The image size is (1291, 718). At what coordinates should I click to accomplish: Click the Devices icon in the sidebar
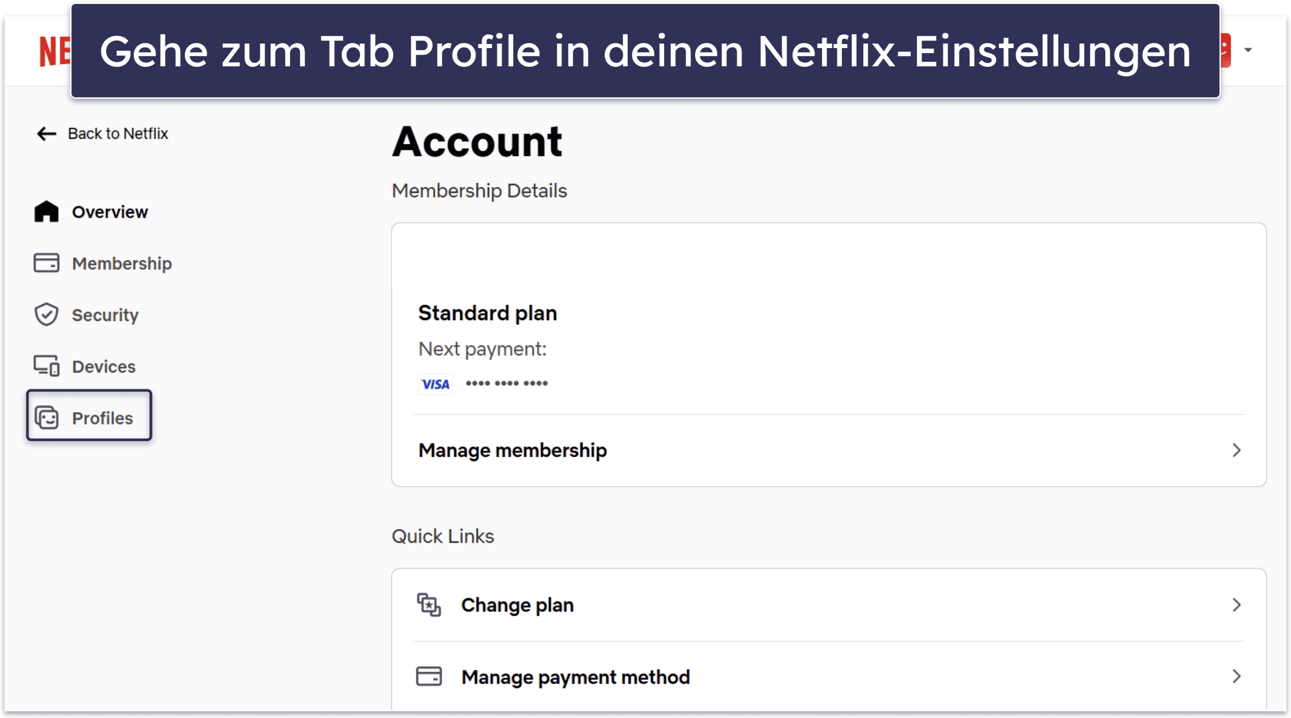click(x=47, y=366)
